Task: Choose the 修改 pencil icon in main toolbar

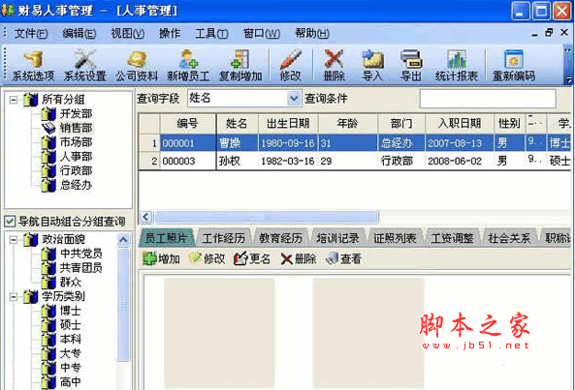Action: point(291,66)
